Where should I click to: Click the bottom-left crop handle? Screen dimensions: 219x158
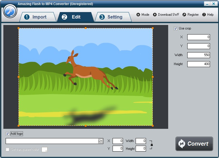click(19, 126)
